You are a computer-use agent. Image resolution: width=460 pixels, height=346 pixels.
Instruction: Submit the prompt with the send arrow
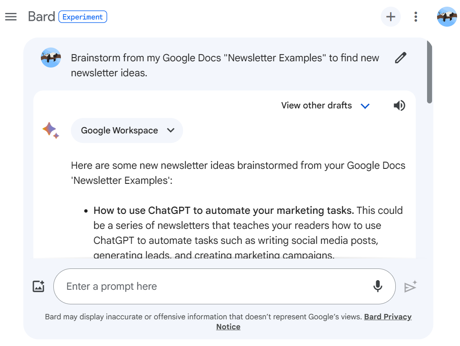410,286
